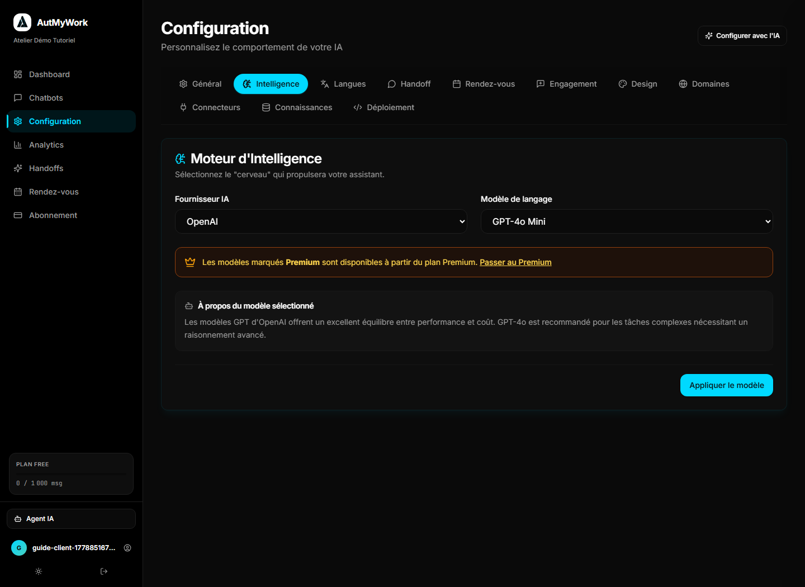Click Appliquer le modèle button
This screenshot has height=587, width=805.
click(726, 385)
